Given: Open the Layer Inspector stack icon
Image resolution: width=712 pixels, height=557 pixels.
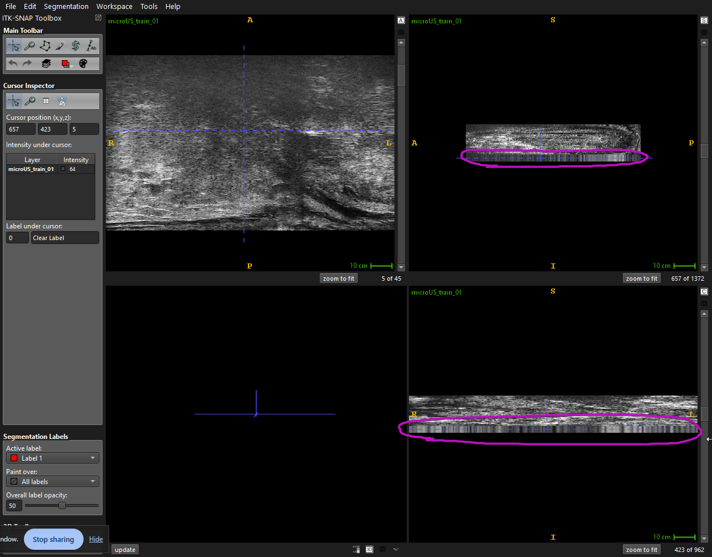Looking at the screenshot, I should point(46,63).
